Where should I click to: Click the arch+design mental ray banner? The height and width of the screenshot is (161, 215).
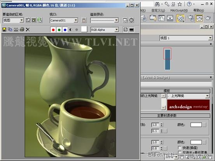point(188,105)
